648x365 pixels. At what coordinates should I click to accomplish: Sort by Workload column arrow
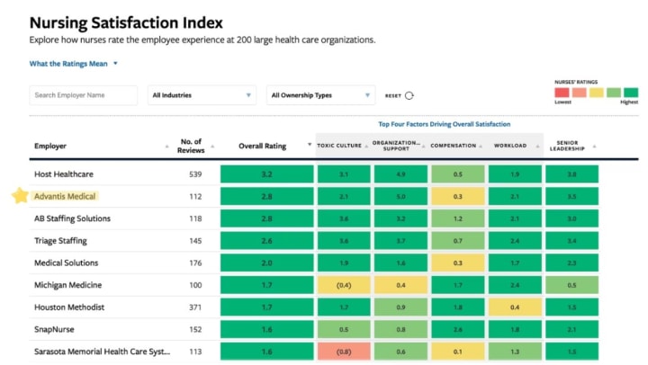pyautogui.click(x=537, y=147)
